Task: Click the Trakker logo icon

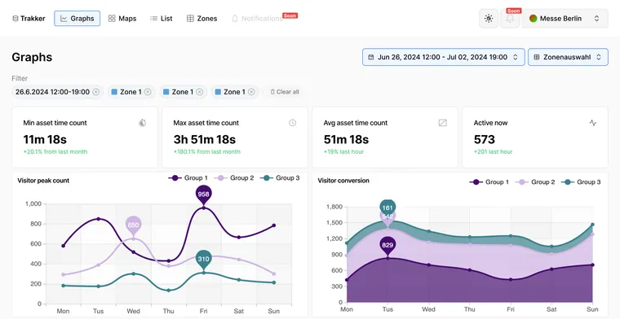Action: click(x=15, y=19)
